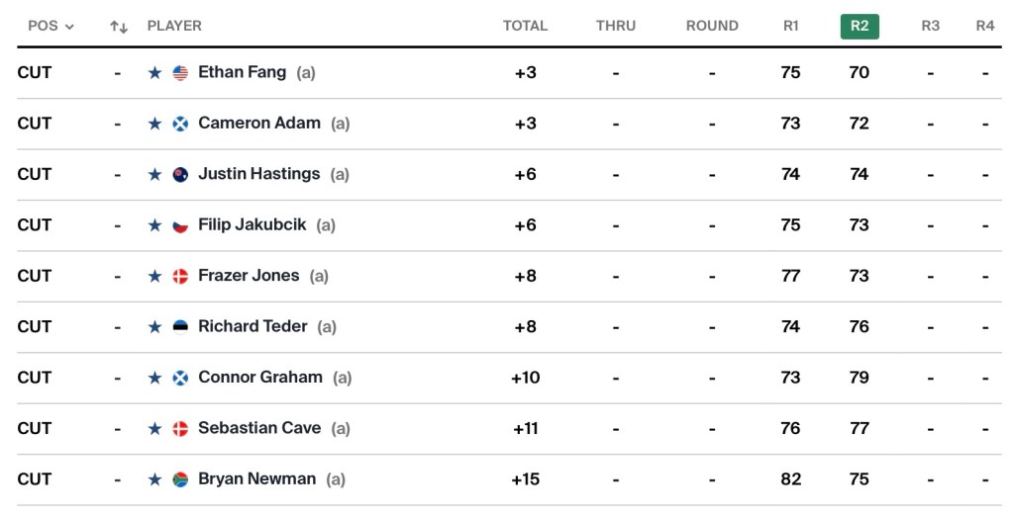Toggle favorite star for Cameron Adam

pyautogui.click(x=154, y=124)
